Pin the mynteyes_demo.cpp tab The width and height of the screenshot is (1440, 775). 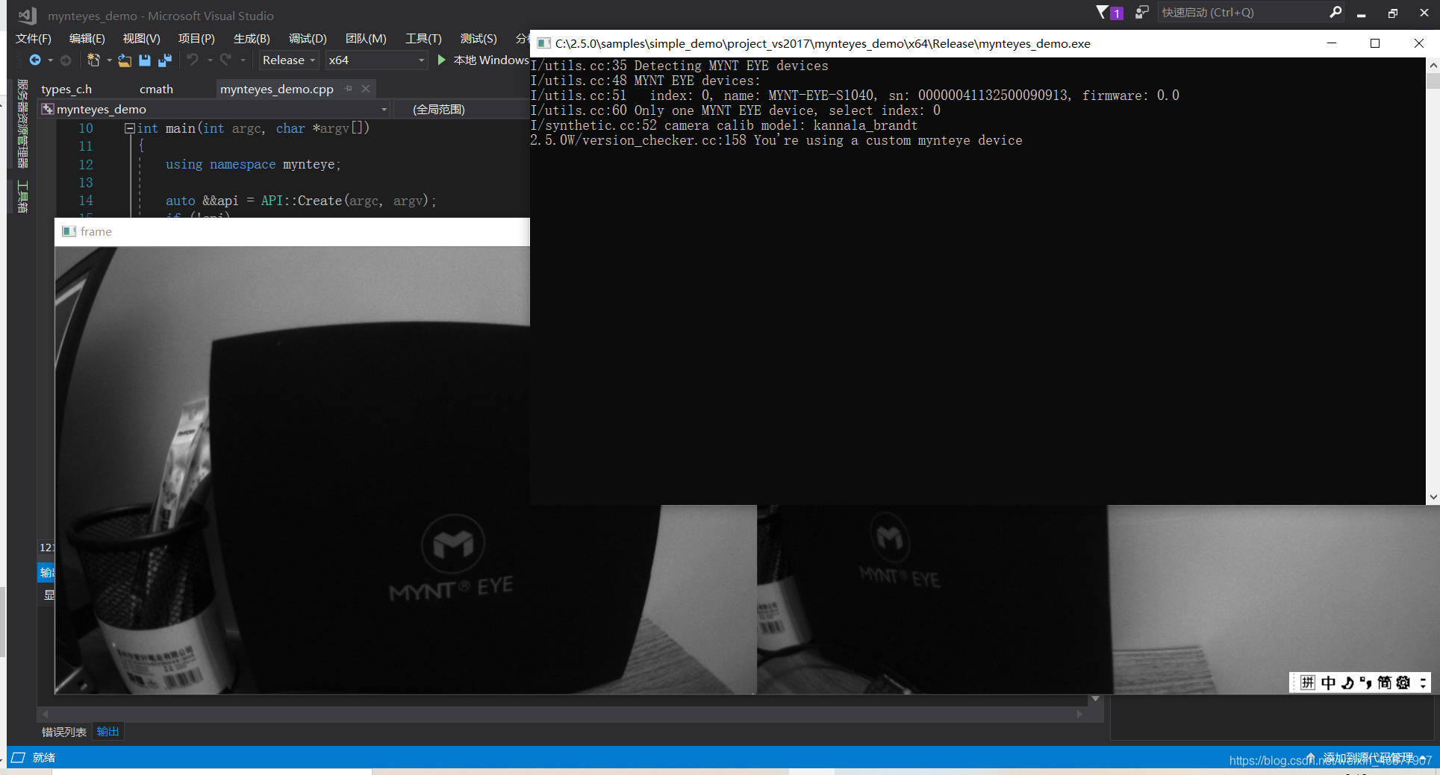click(349, 89)
